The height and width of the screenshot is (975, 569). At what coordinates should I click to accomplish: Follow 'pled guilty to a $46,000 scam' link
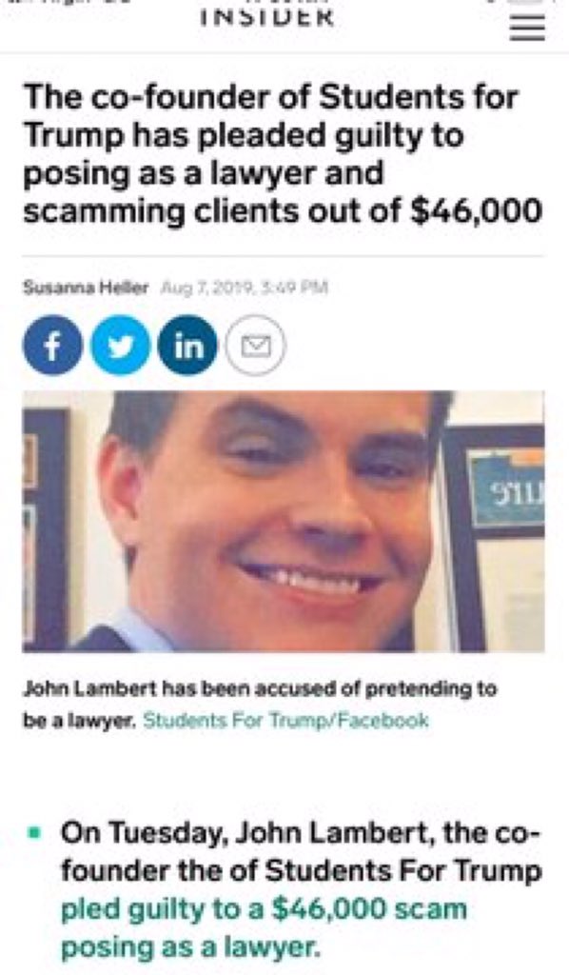coord(264,909)
